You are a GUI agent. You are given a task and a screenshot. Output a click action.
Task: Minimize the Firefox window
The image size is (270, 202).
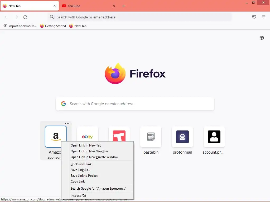247,3
